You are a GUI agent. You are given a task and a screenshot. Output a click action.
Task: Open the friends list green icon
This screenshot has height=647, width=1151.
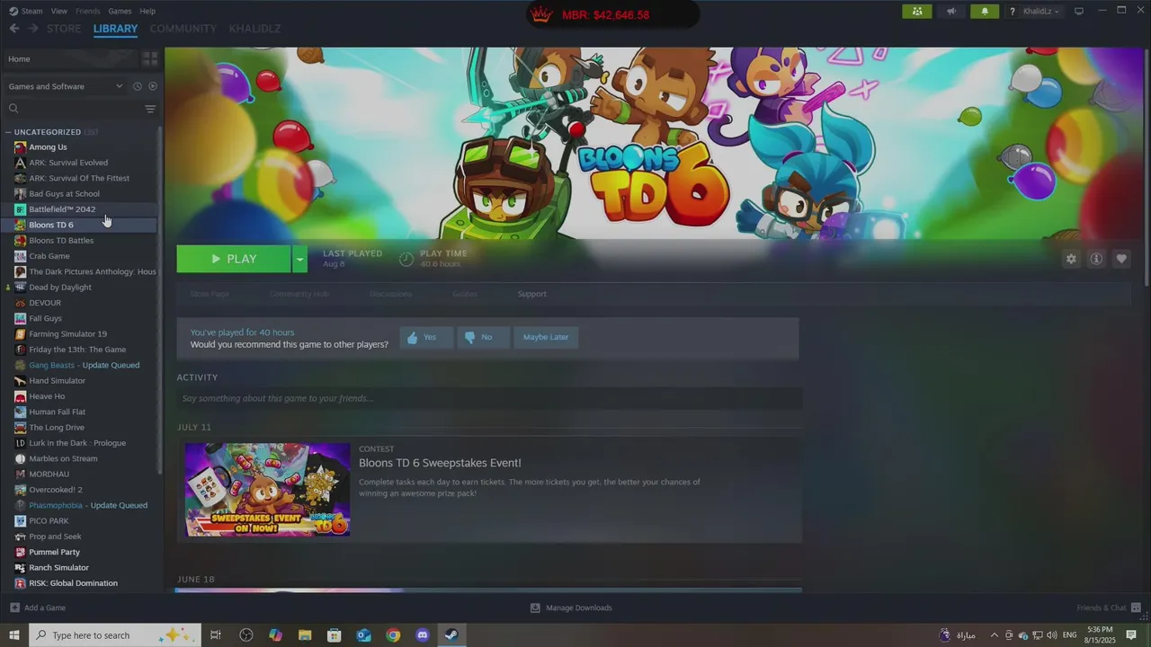[x=916, y=11]
